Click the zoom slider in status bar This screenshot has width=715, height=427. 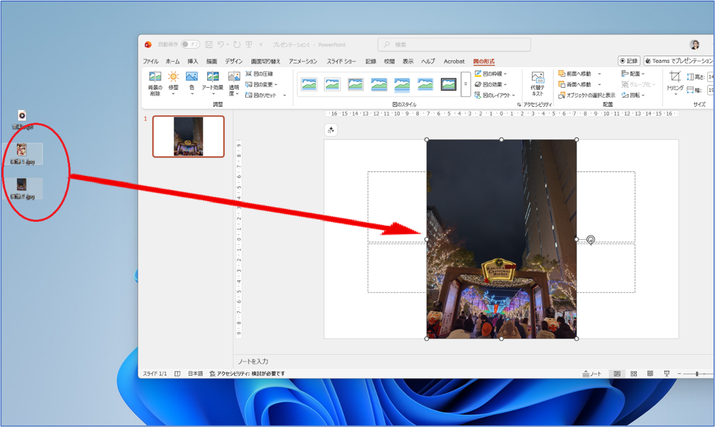pyautogui.click(x=696, y=374)
